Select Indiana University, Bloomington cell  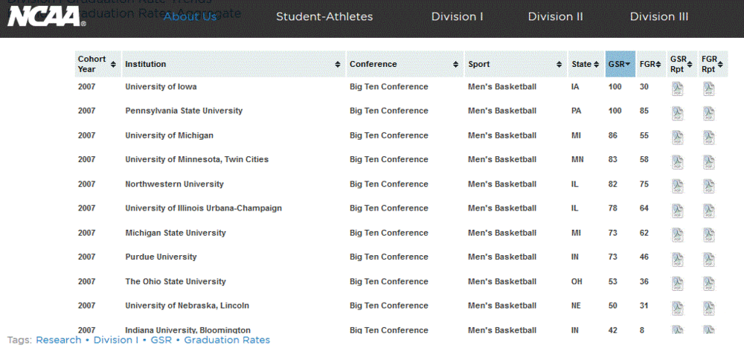pyautogui.click(x=188, y=330)
